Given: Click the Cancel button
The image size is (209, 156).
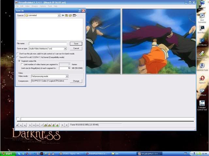Looking at the screenshot, I should [x=76, y=48].
